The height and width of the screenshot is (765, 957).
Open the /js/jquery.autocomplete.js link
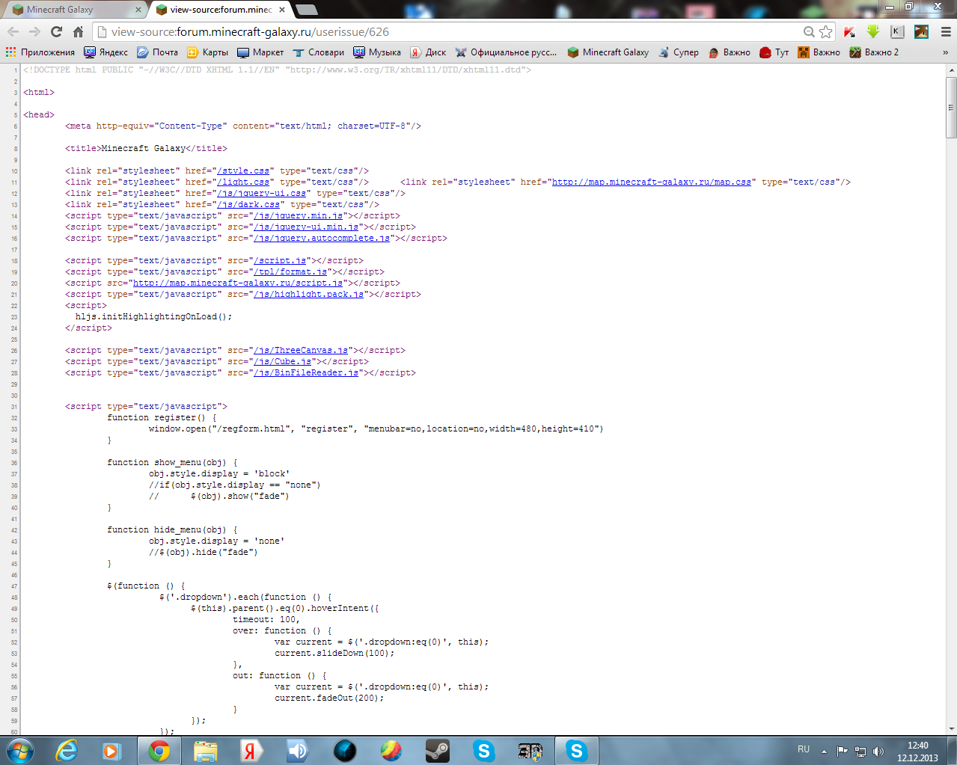[x=322, y=239]
